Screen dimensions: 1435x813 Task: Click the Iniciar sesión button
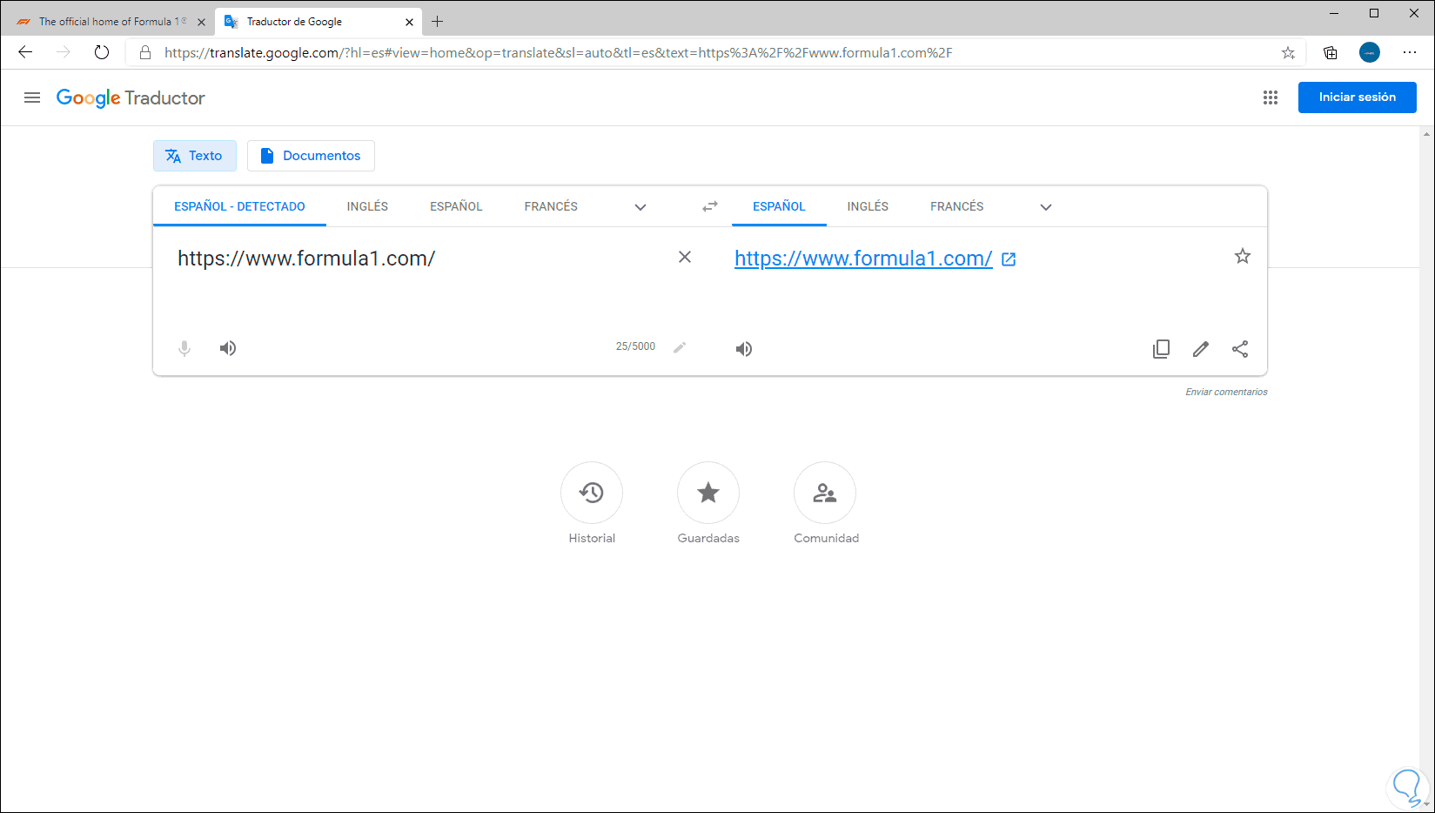coord(1357,97)
